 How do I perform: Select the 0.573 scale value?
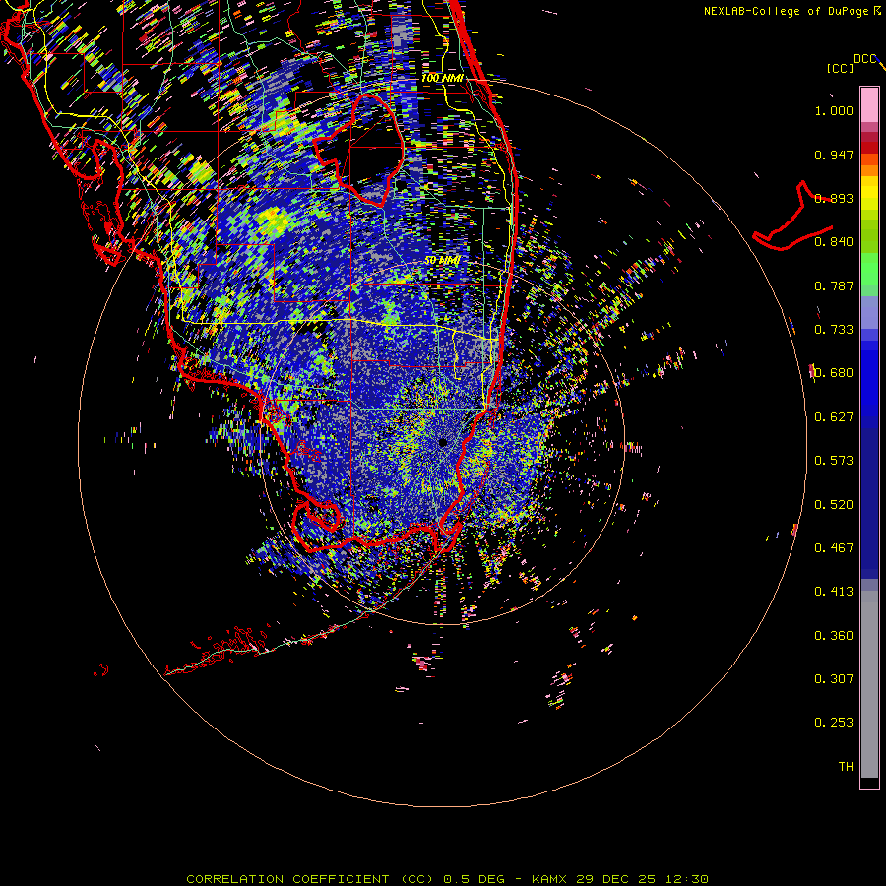(834, 461)
